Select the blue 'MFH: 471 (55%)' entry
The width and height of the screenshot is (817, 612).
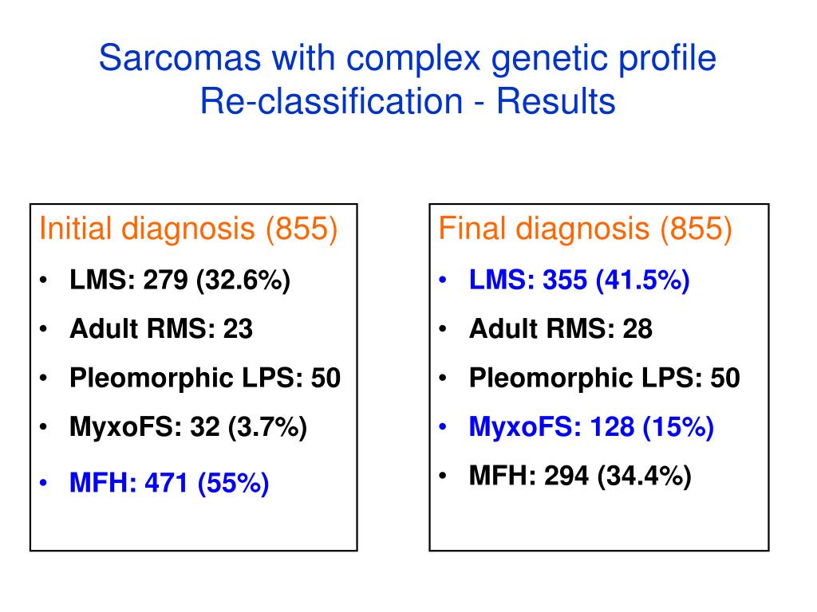click(169, 483)
